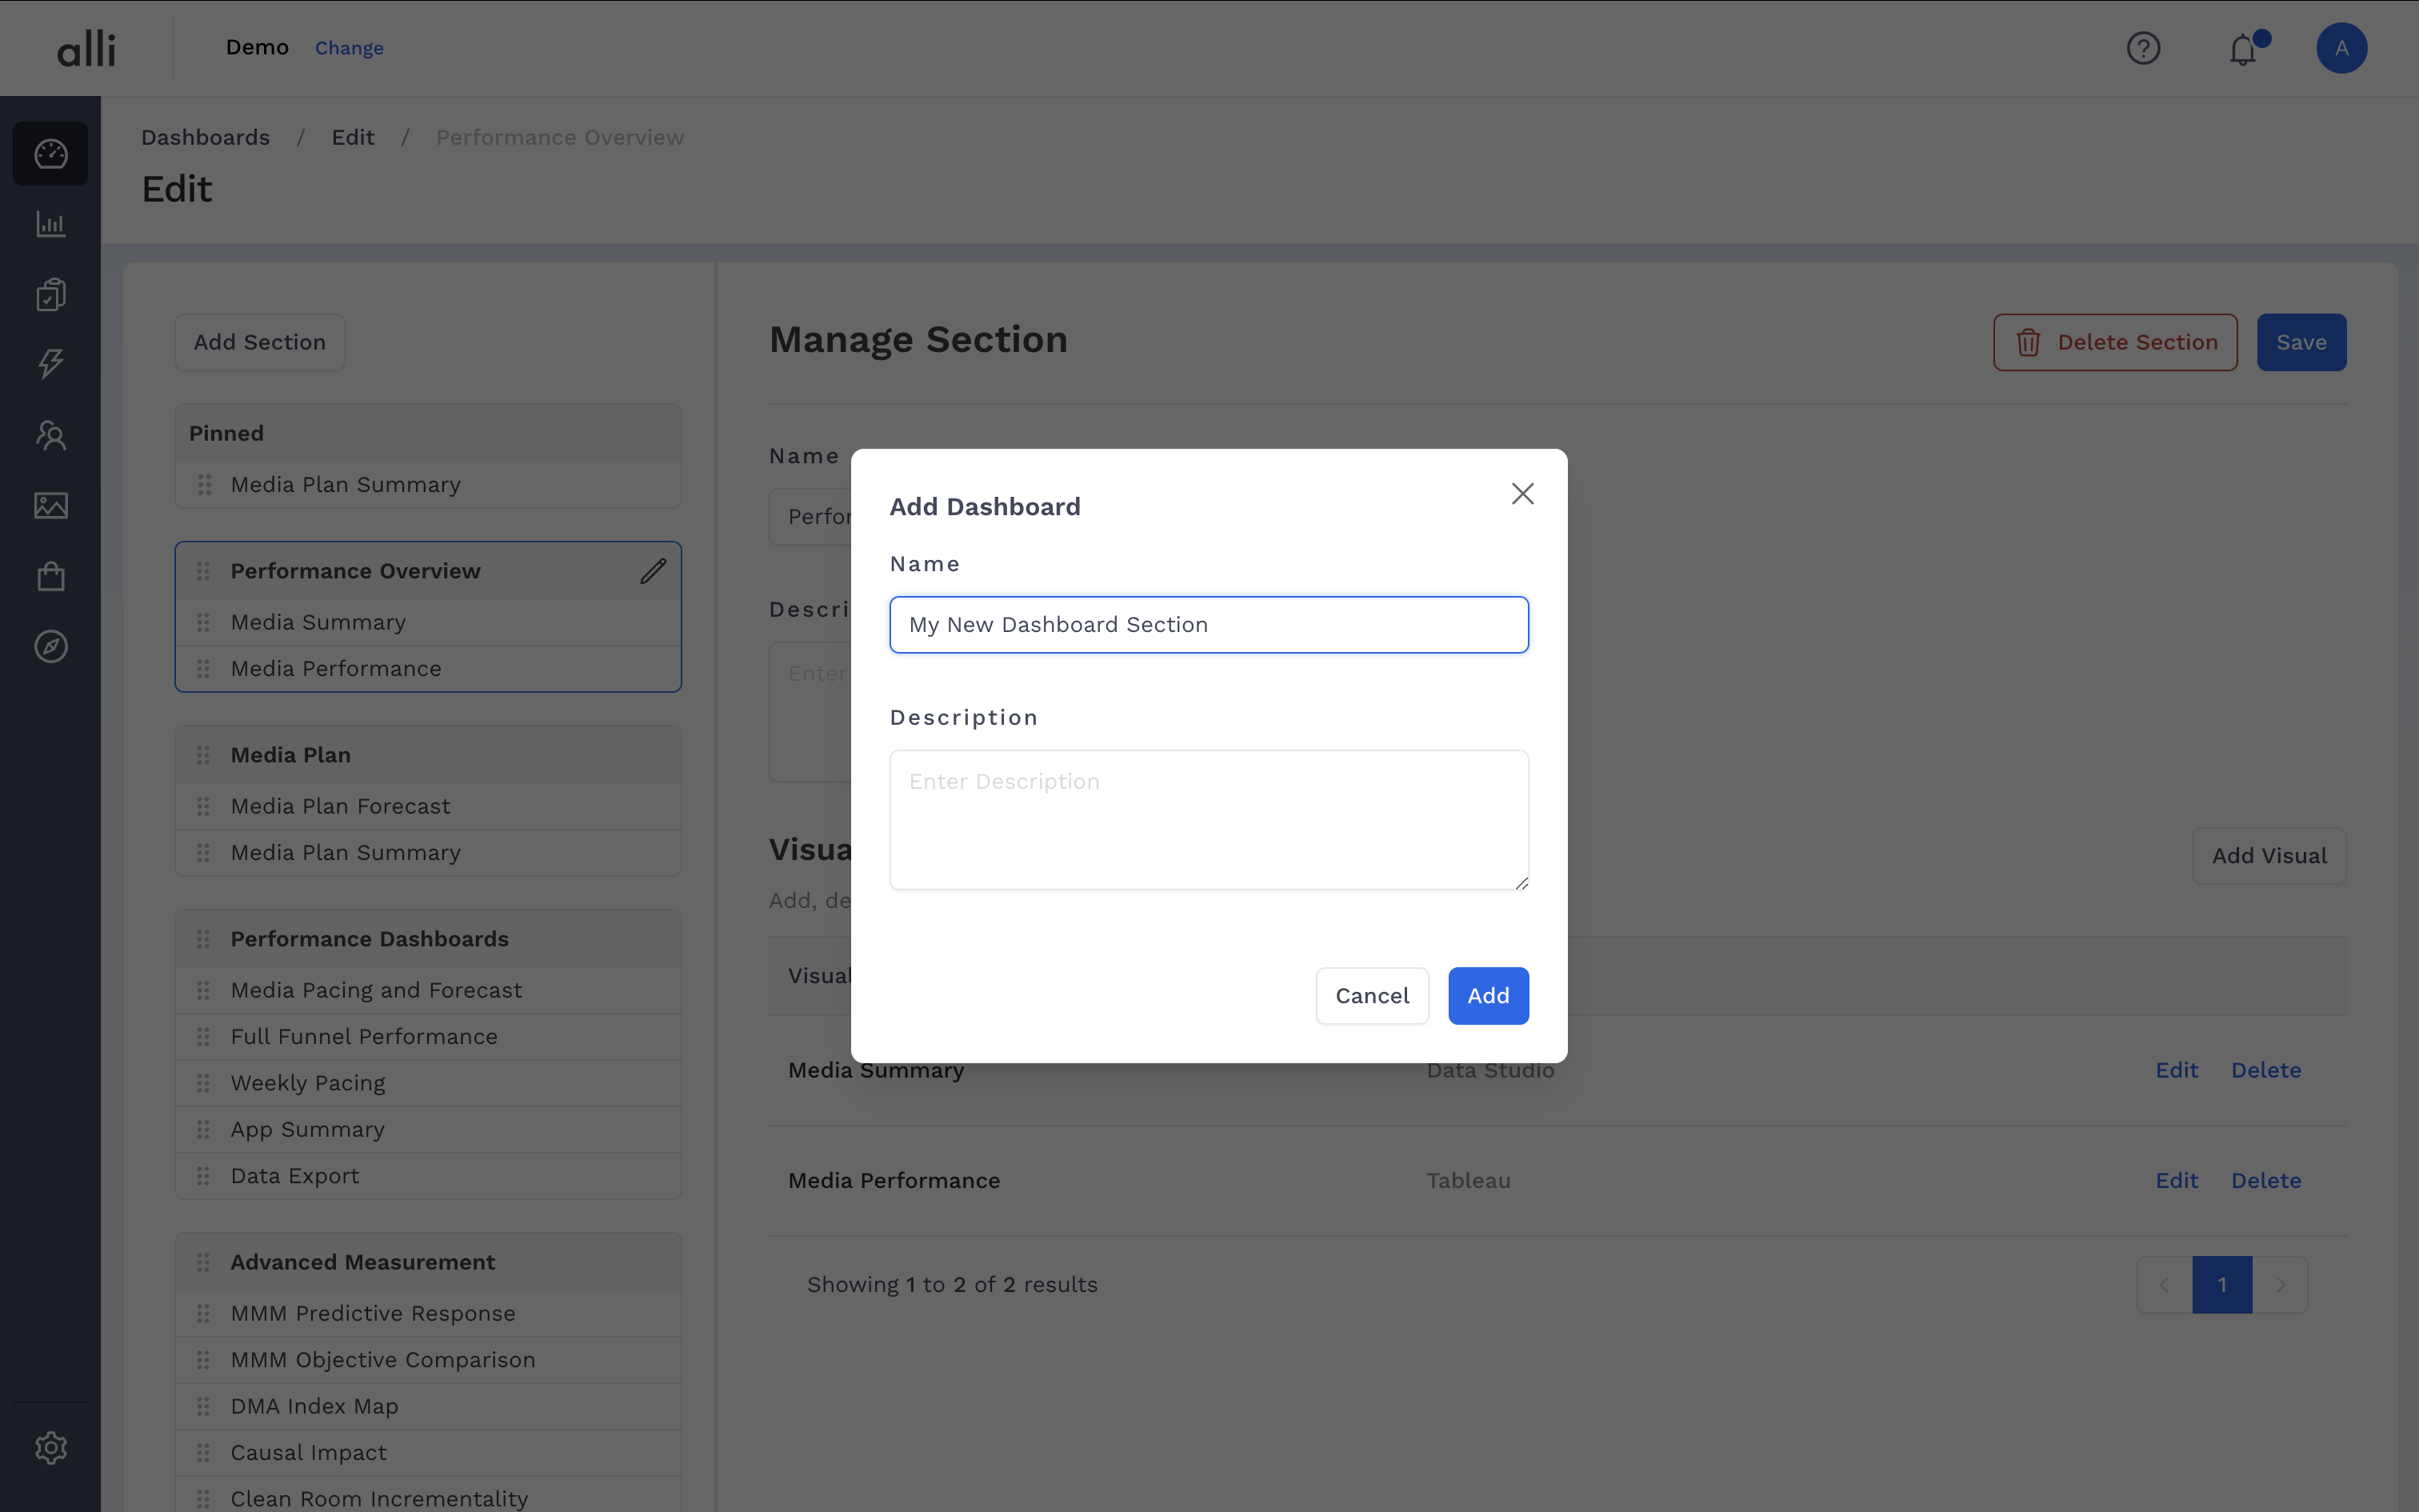Click the lightning bolt sidebar icon

click(x=50, y=364)
